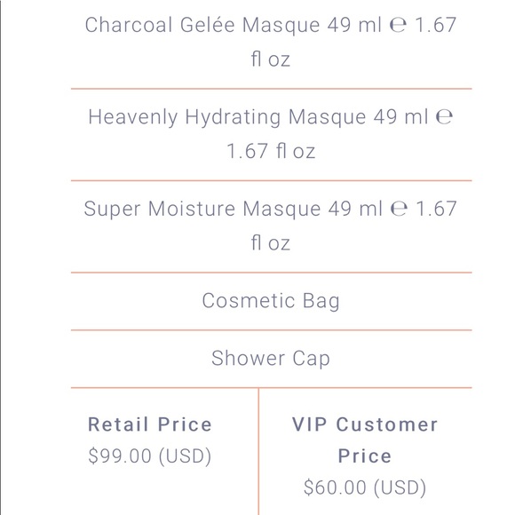Image resolution: width=515 pixels, height=515 pixels.
Task: Click the $99.00 (USD) retail amount
Action: tap(150, 456)
